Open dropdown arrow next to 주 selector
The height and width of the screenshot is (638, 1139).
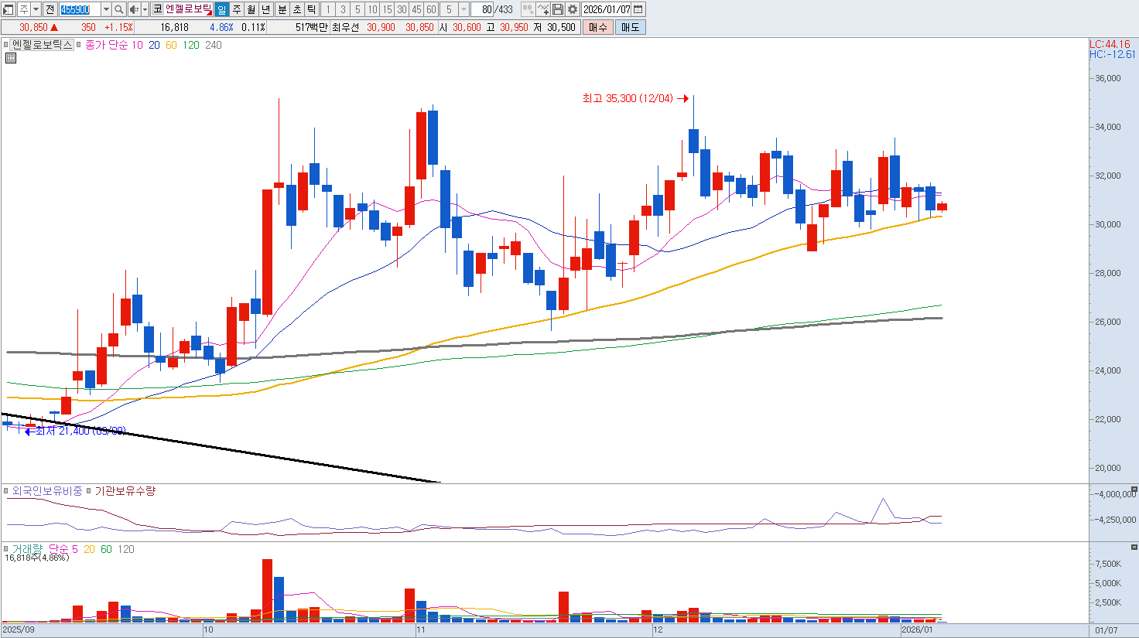point(36,9)
